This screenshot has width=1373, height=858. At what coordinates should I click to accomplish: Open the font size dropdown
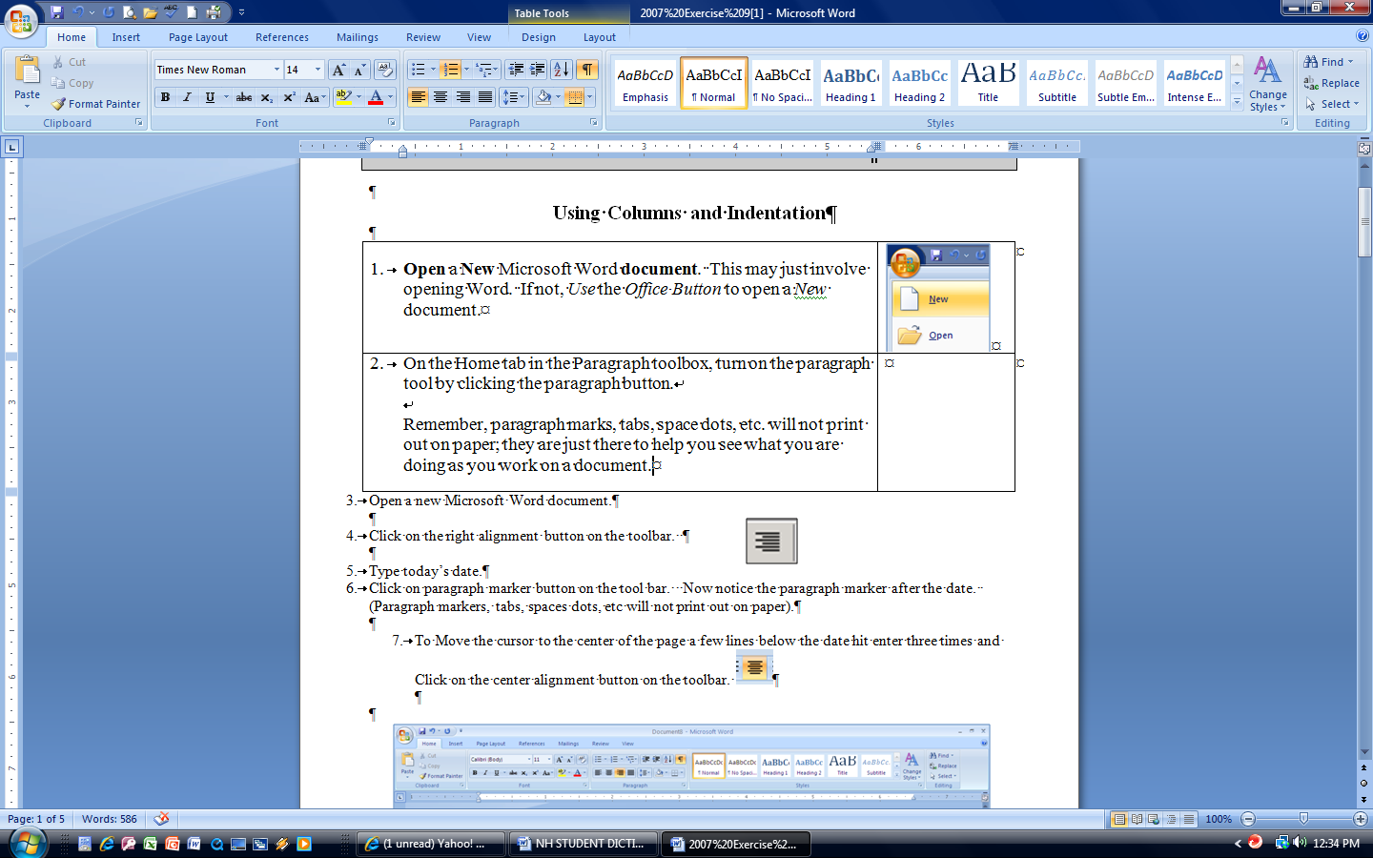point(318,70)
